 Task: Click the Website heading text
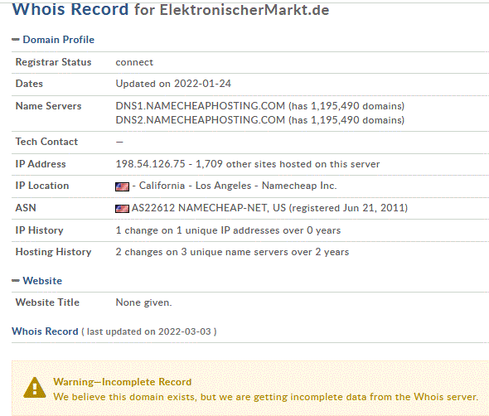pyautogui.click(x=42, y=281)
